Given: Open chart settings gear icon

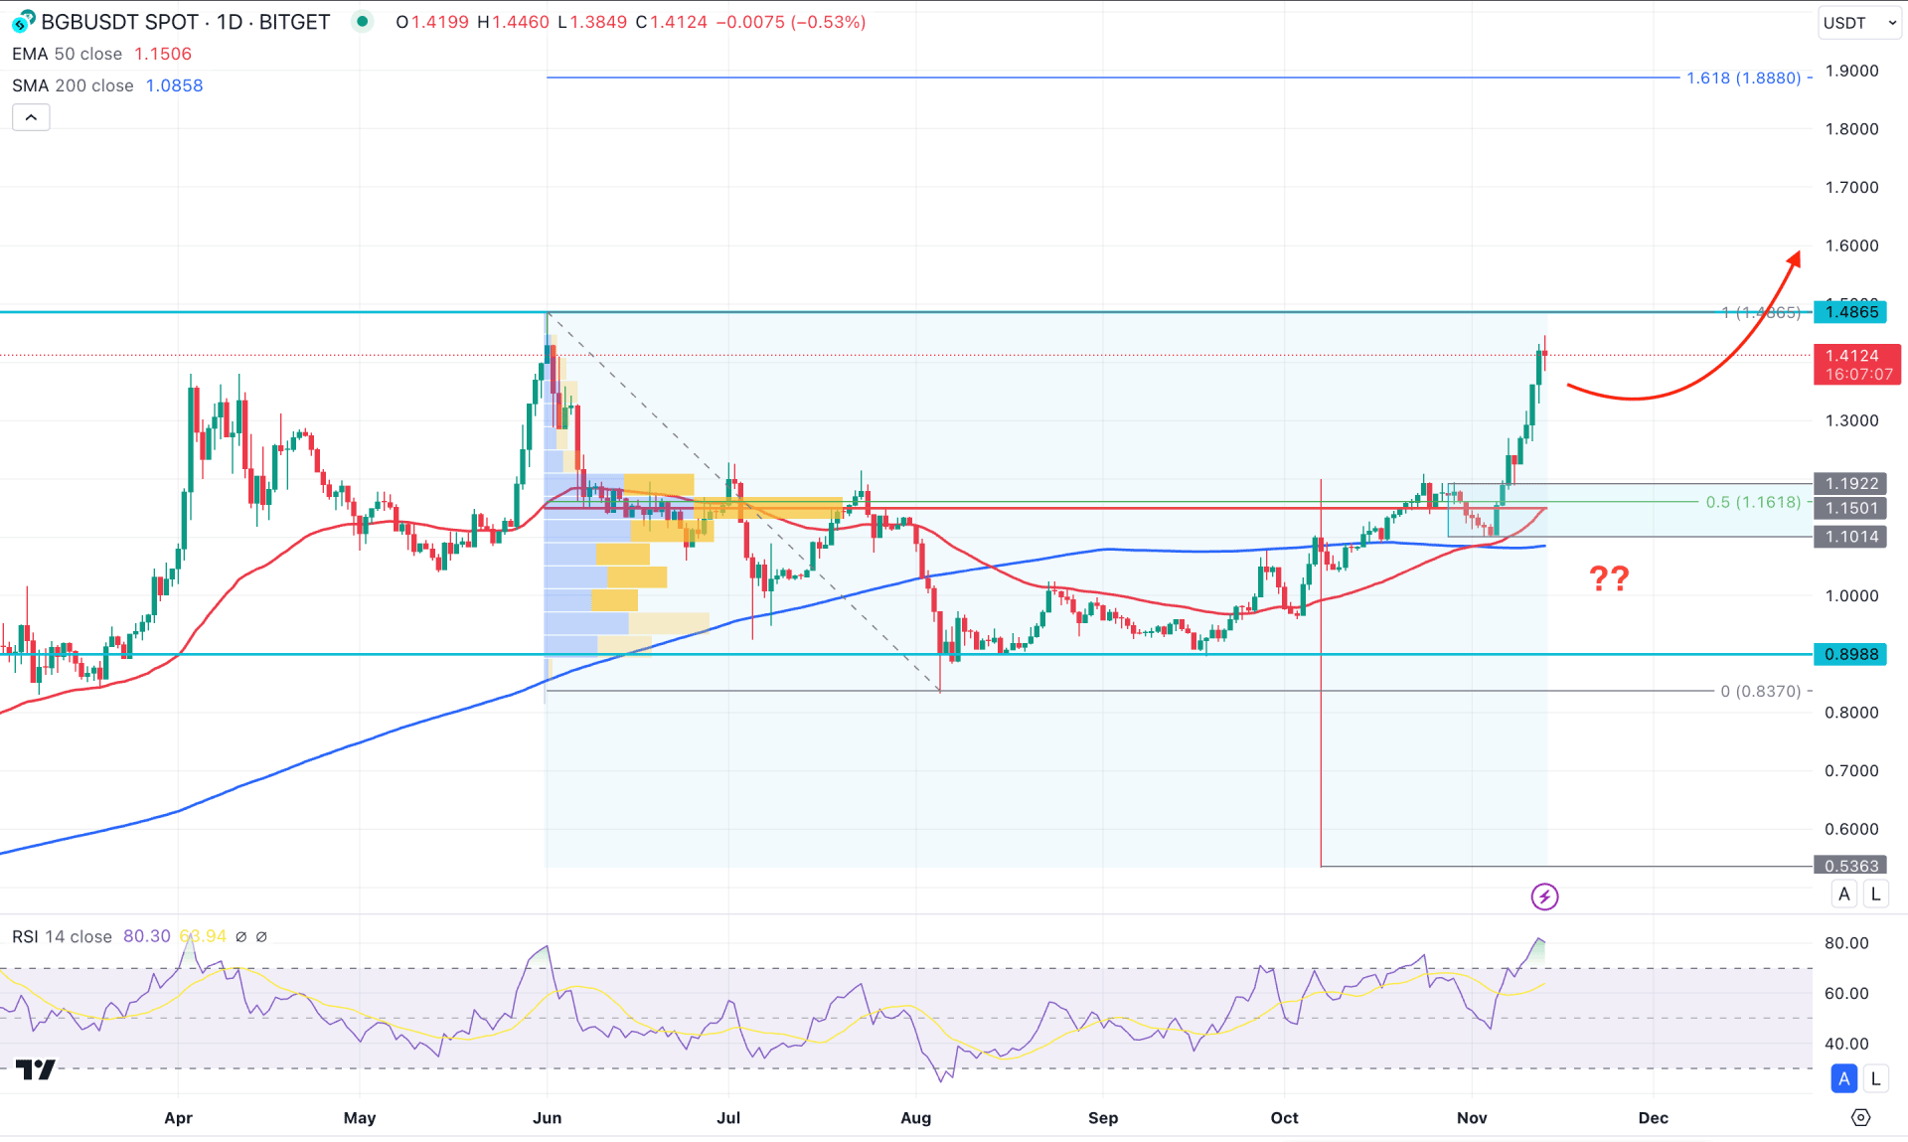Looking at the screenshot, I should (1860, 1117).
